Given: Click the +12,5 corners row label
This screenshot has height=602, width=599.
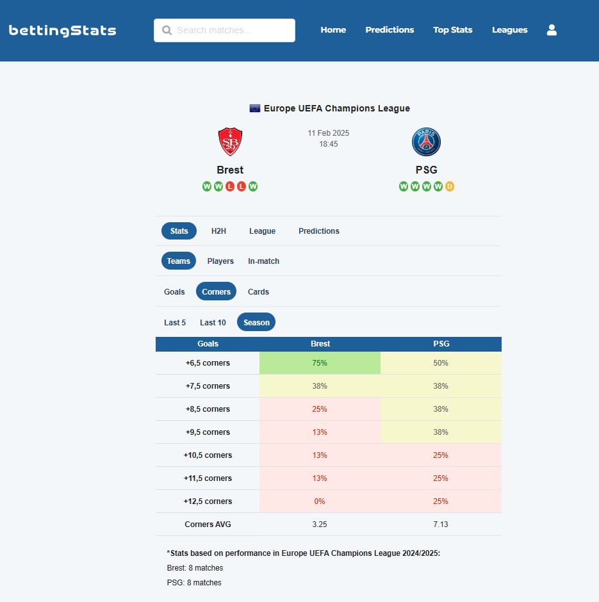Looking at the screenshot, I should (x=208, y=501).
